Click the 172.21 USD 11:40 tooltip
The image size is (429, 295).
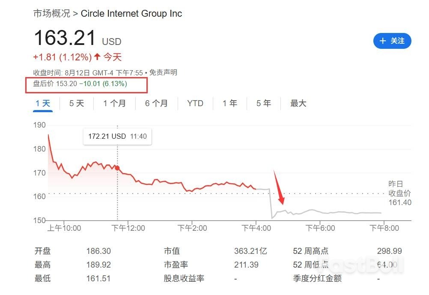pos(117,136)
